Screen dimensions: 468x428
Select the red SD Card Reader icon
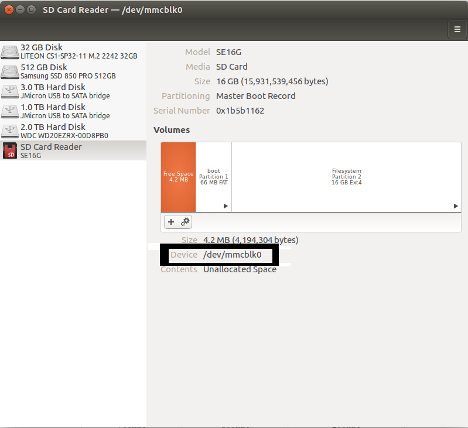pyautogui.click(x=10, y=150)
